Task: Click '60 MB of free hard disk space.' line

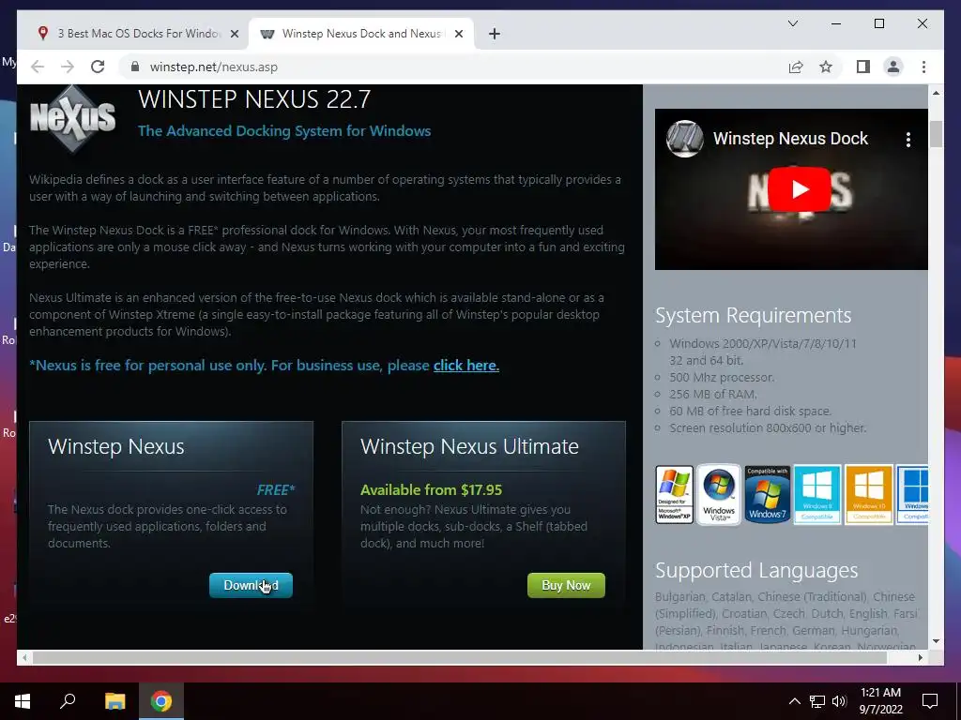Action: pos(750,411)
